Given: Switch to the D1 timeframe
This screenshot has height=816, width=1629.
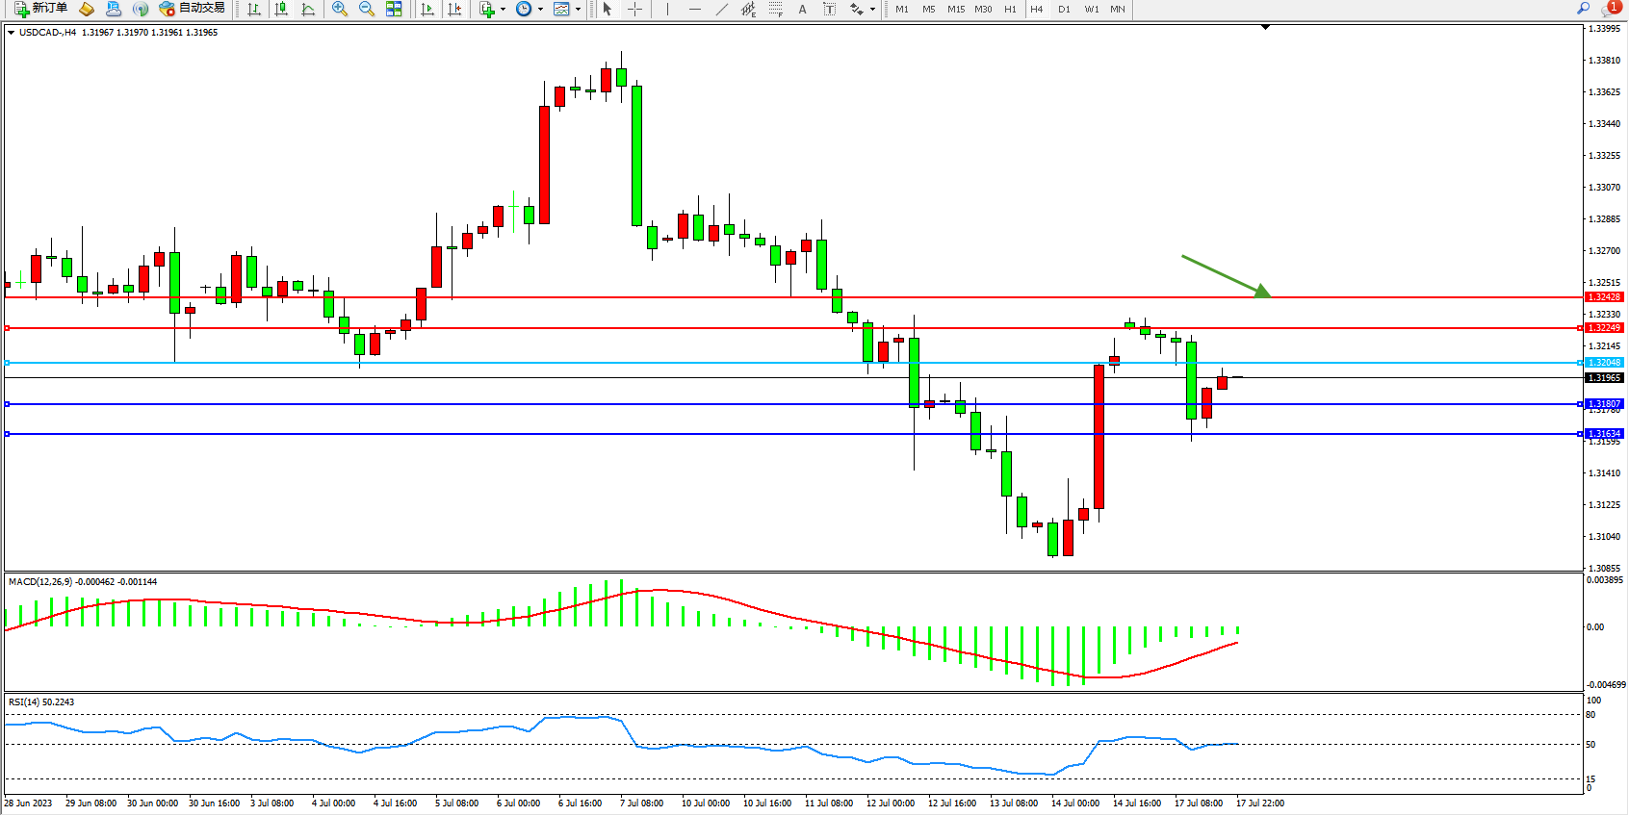Looking at the screenshot, I should point(1064,9).
